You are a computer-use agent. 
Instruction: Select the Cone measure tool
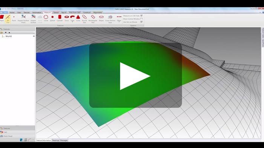point(78,18)
